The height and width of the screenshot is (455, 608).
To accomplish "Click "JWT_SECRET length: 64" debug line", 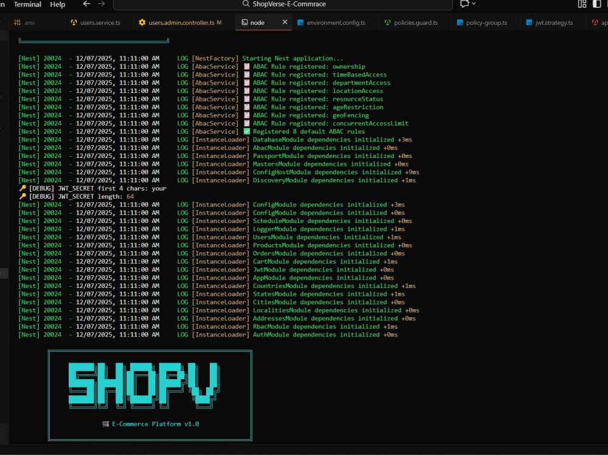I will point(77,196).
